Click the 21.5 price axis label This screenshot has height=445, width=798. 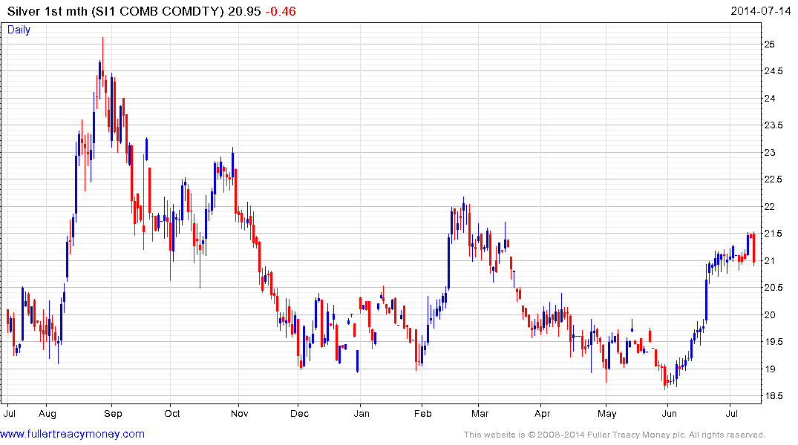pos(774,234)
